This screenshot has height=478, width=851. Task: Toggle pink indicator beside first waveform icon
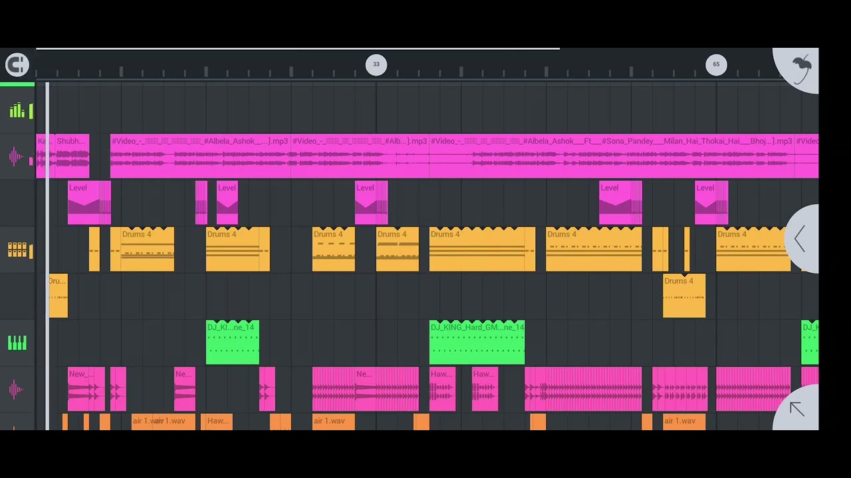tap(31, 161)
